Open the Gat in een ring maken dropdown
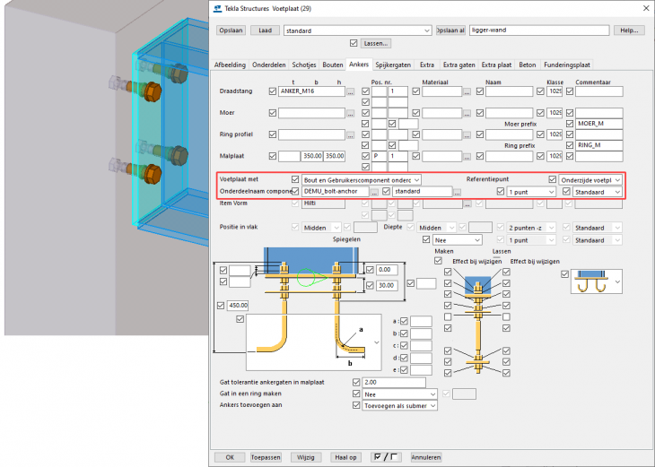The height and width of the screenshot is (467, 655). click(x=400, y=394)
